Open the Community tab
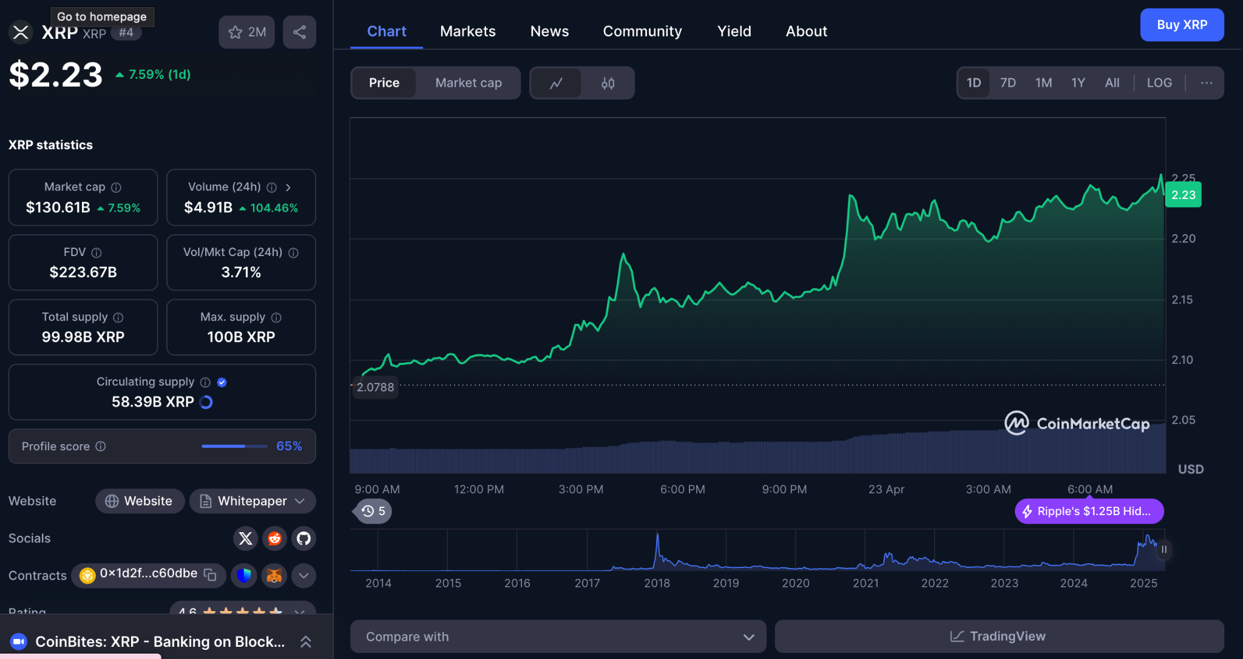1243x659 pixels. [642, 32]
